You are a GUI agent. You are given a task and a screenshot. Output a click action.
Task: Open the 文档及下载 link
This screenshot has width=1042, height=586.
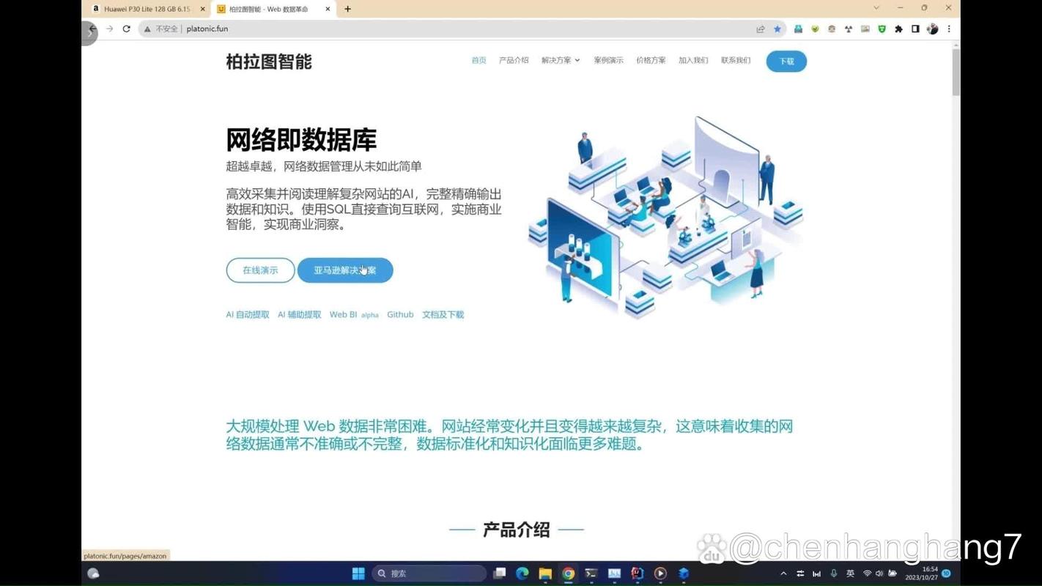[x=443, y=315]
